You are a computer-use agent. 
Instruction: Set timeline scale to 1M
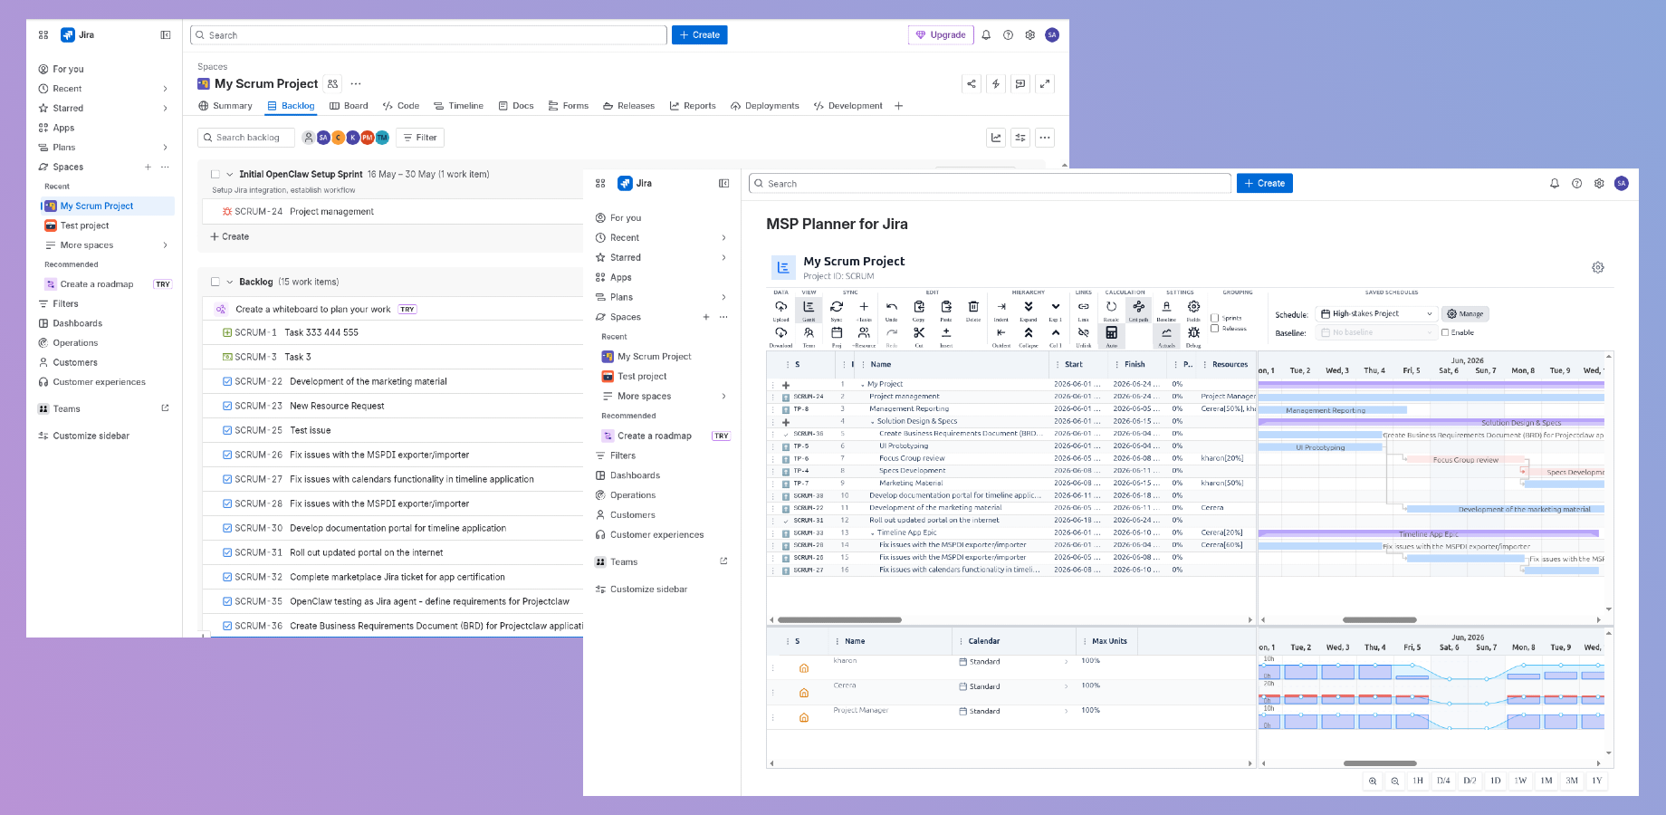tap(1546, 781)
